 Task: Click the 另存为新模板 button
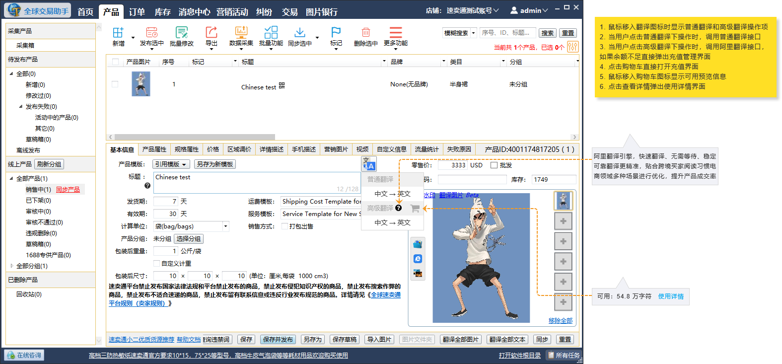(x=215, y=164)
